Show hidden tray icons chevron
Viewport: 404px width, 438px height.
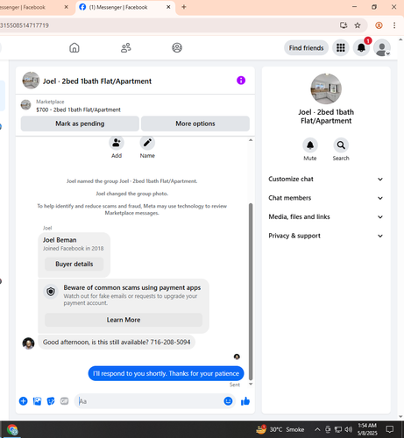[x=317, y=429]
